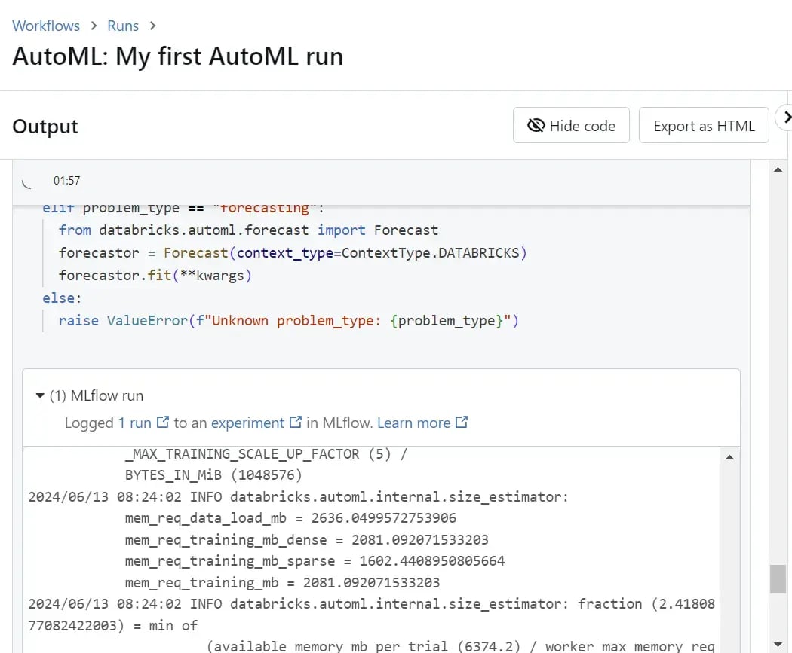Go to the Runs breadcrumb
The height and width of the screenshot is (653, 792).
coord(123,26)
